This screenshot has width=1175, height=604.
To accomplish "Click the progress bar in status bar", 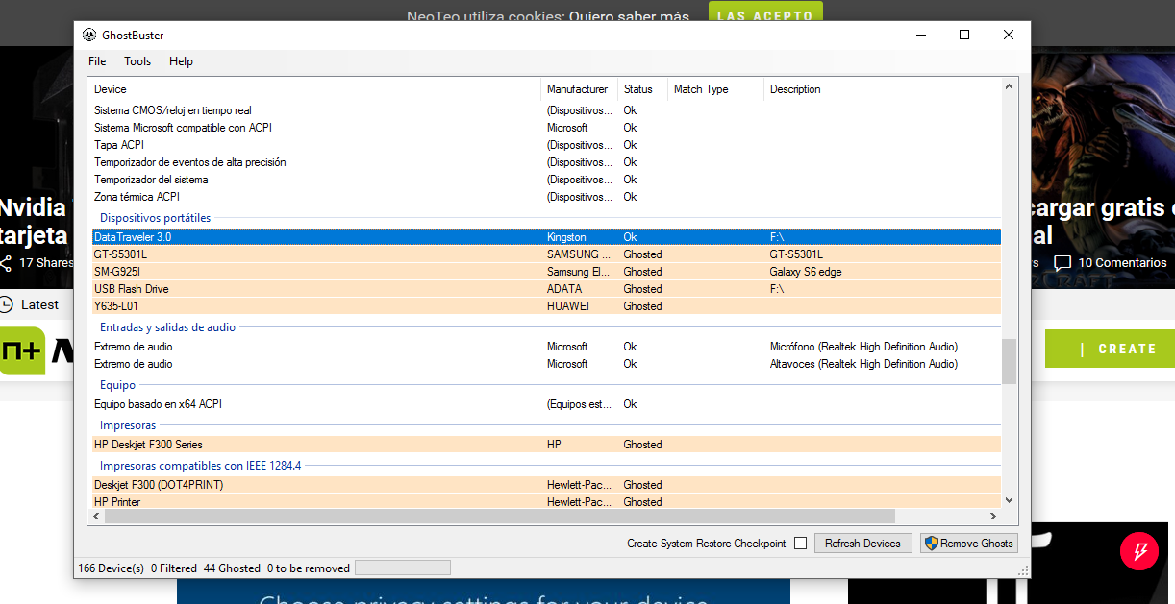I will 403,568.
